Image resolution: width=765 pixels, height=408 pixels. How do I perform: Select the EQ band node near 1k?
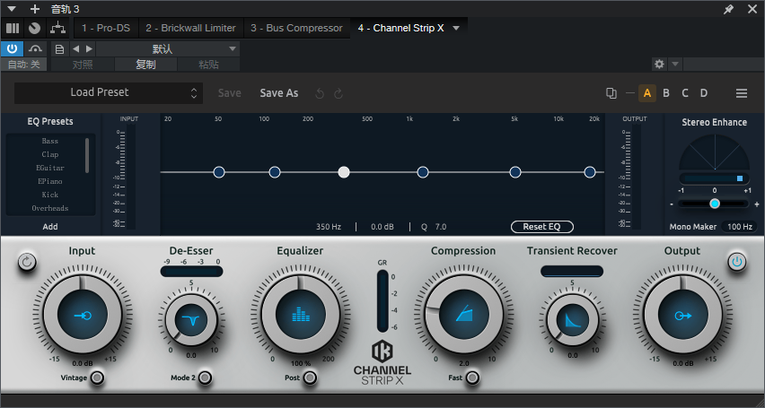click(423, 172)
